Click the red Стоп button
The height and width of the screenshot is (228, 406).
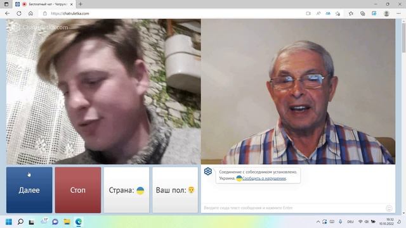point(78,190)
